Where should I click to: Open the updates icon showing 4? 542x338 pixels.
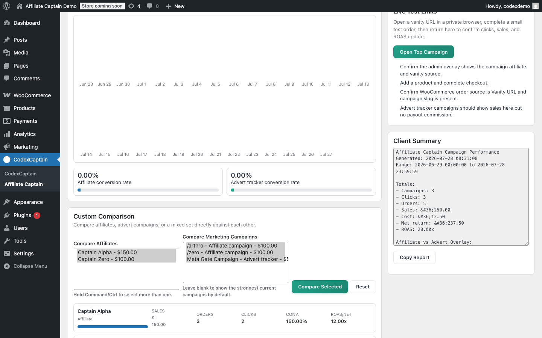coord(131,6)
